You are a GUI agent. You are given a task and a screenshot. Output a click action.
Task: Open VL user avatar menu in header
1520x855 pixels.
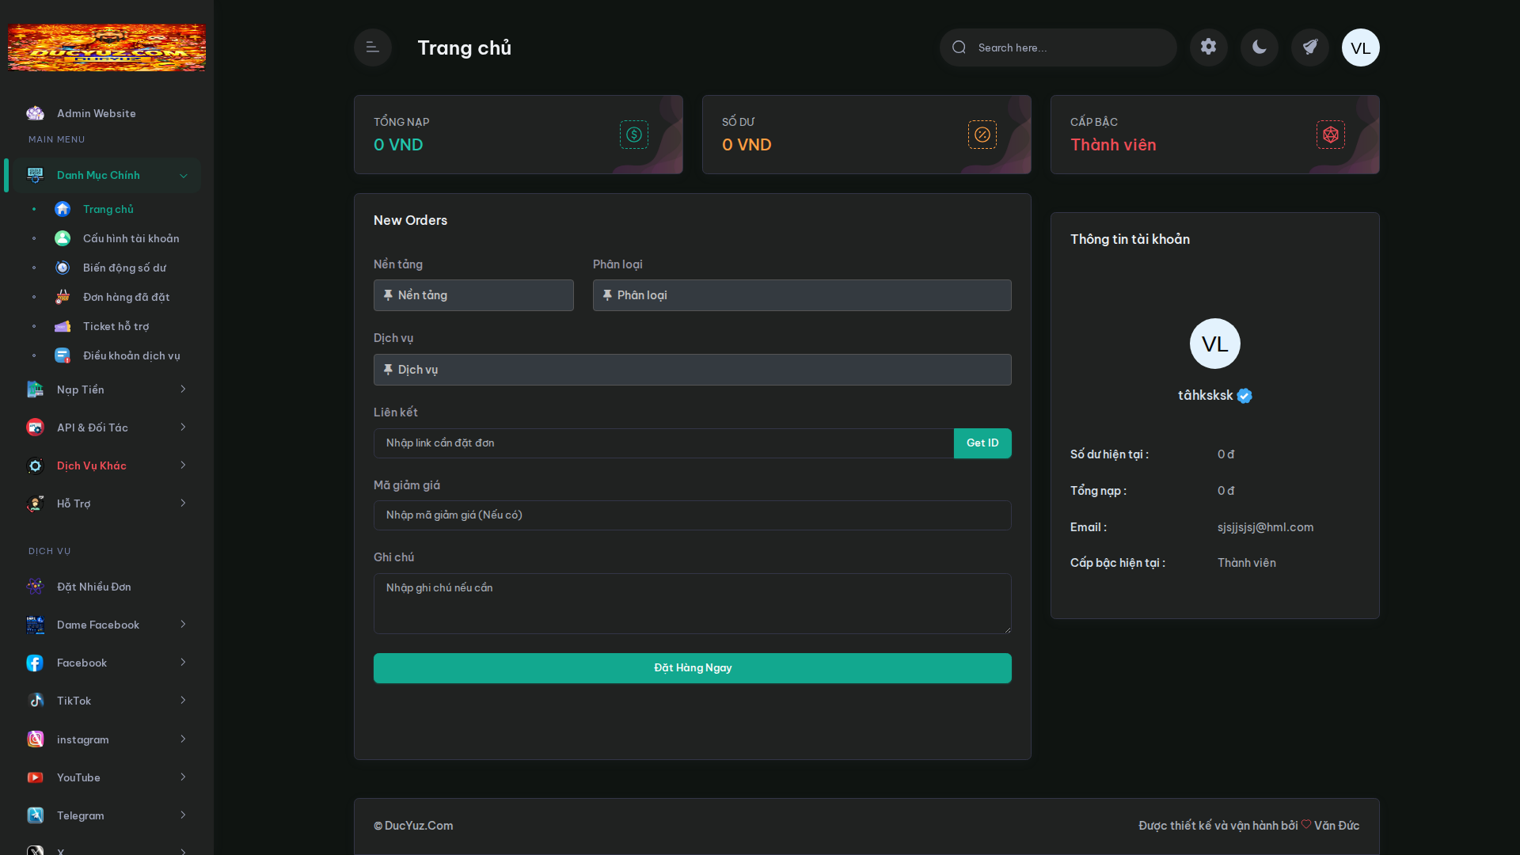tap(1360, 47)
